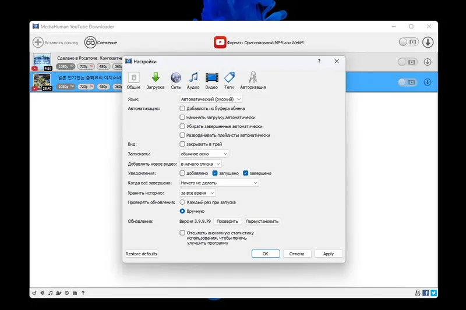
Task: Open Когда всё завершено dropdown
Action: [219, 183]
